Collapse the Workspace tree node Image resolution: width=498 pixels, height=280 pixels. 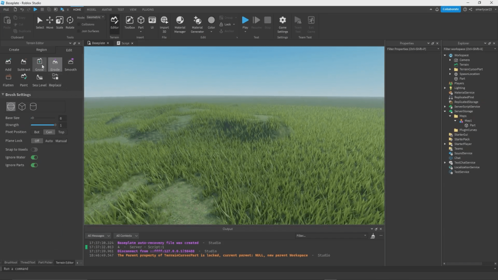pyautogui.click(x=445, y=55)
